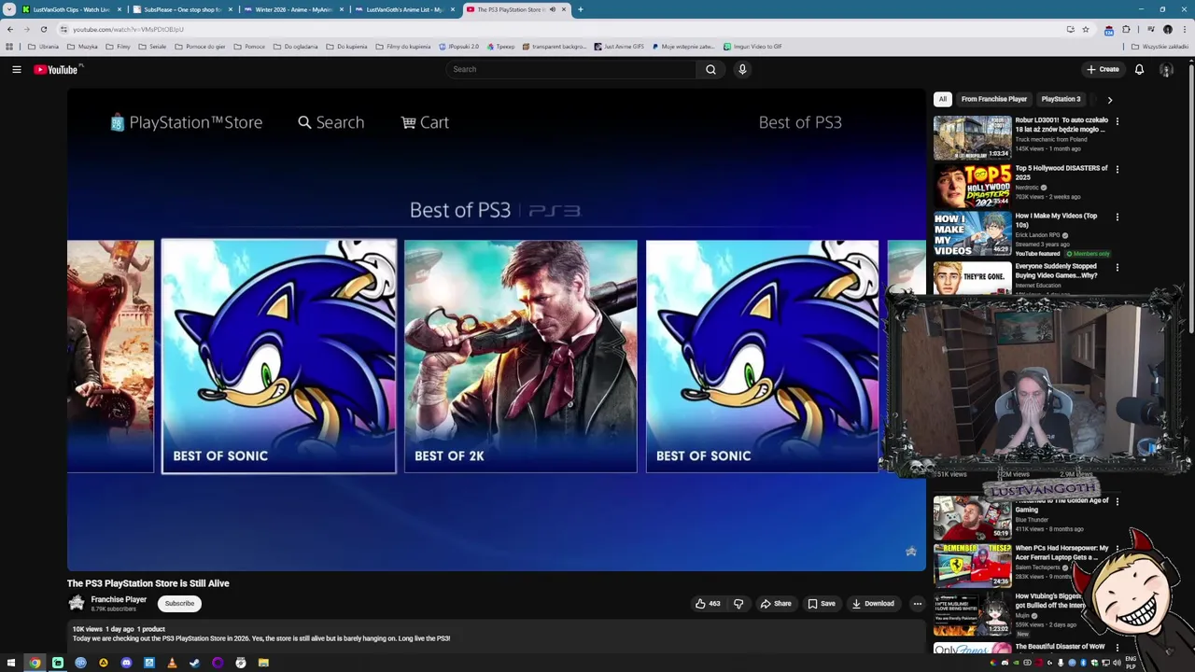
Task: Open File Explorer from the taskbar
Action: [x=263, y=663]
